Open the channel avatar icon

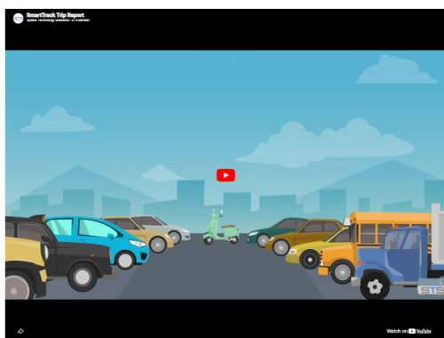point(19,19)
